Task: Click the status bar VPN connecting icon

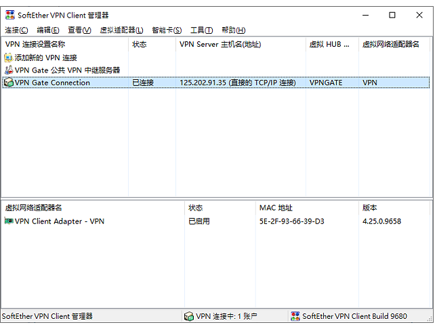Action: [x=188, y=316]
